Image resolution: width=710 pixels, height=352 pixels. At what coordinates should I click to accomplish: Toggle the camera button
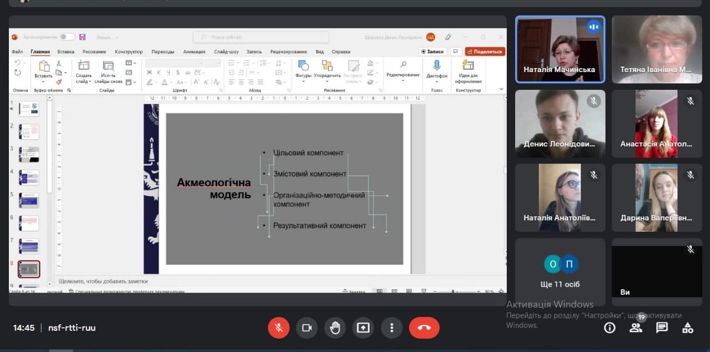pos(306,328)
